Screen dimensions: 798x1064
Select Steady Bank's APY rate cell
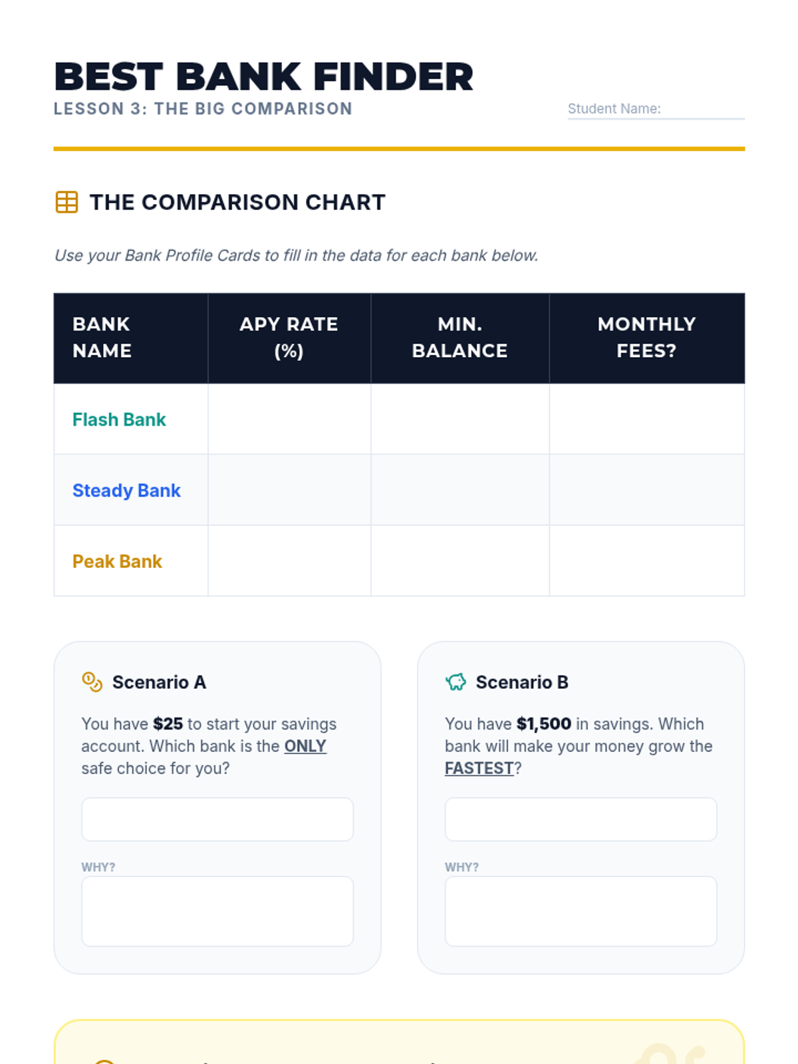pyautogui.click(x=289, y=490)
